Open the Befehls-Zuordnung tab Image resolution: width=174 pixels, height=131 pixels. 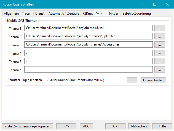136,14
